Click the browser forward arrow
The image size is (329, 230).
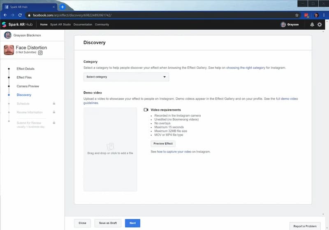tap(13, 15)
